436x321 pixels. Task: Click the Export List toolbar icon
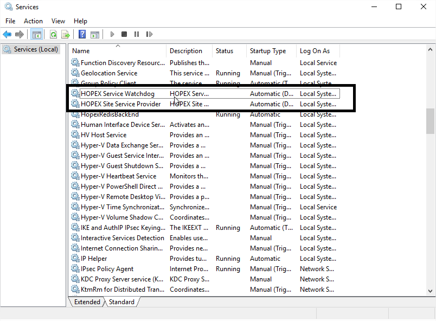pos(65,34)
